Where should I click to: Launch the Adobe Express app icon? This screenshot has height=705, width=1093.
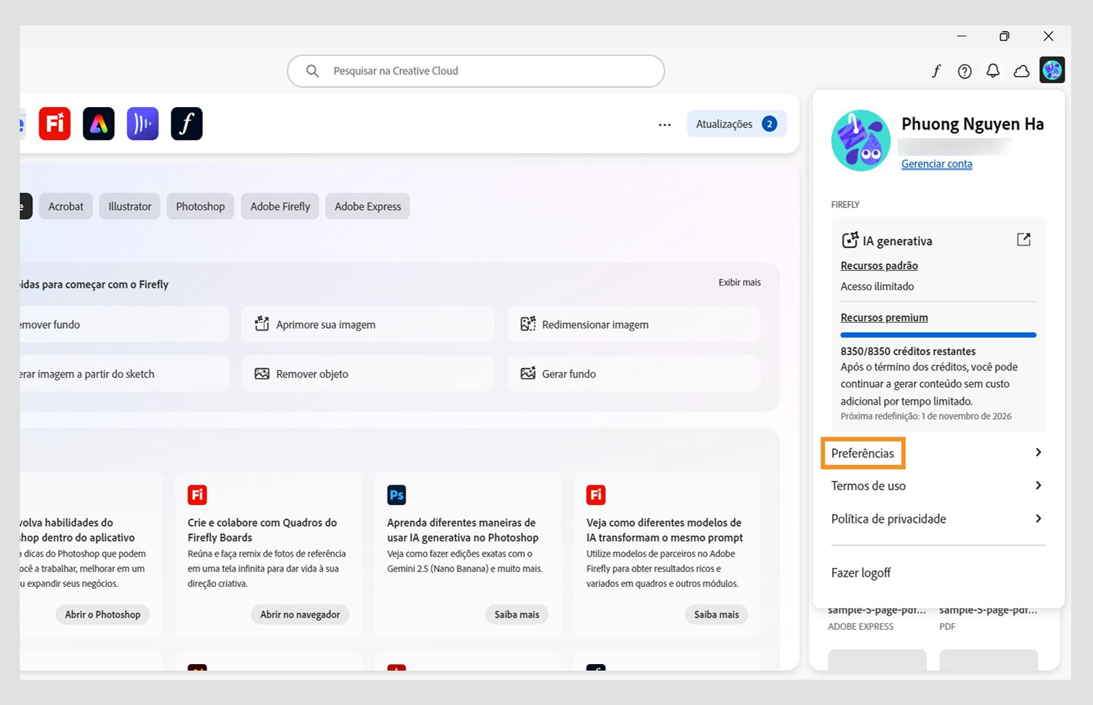click(98, 124)
